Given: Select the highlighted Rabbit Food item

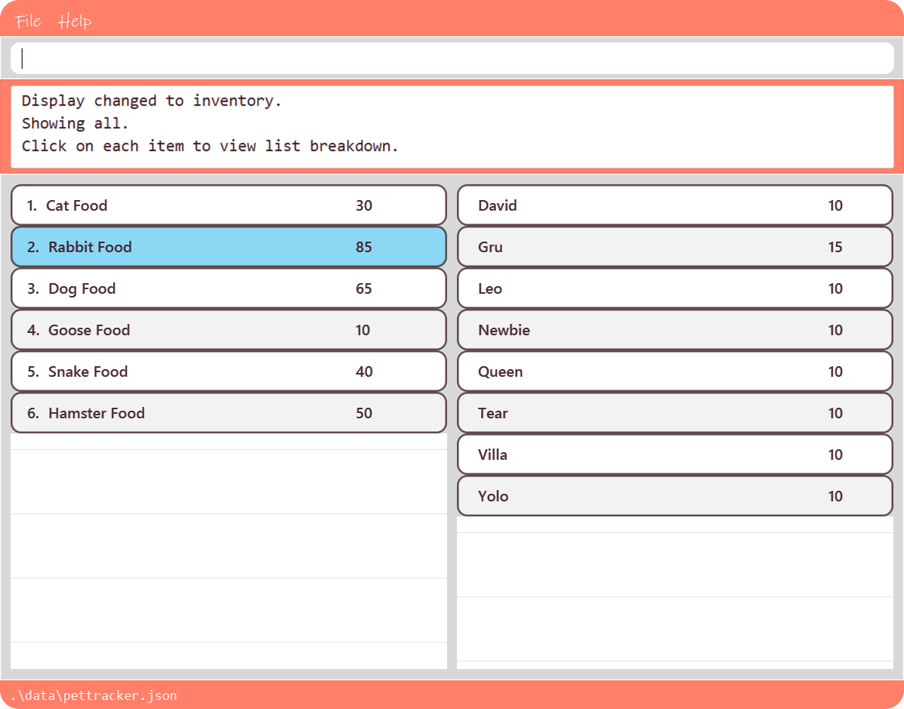Looking at the screenshot, I should (228, 247).
